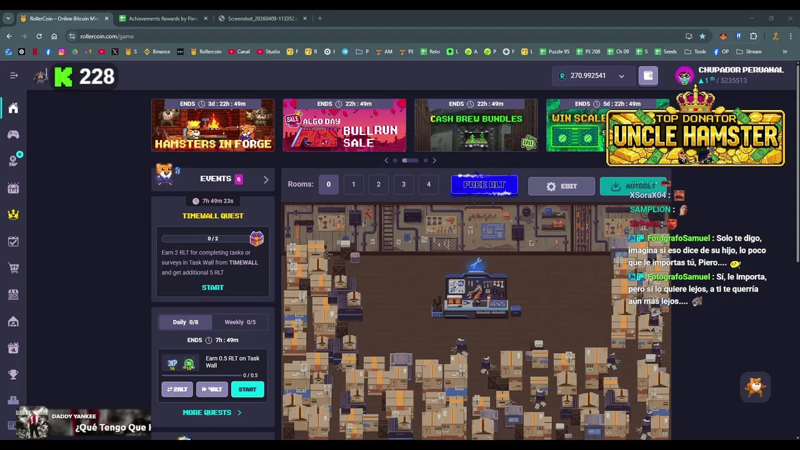Open the Telegram bookmark icon
The width and height of the screenshot is (800, 450).
click(344, 51)
